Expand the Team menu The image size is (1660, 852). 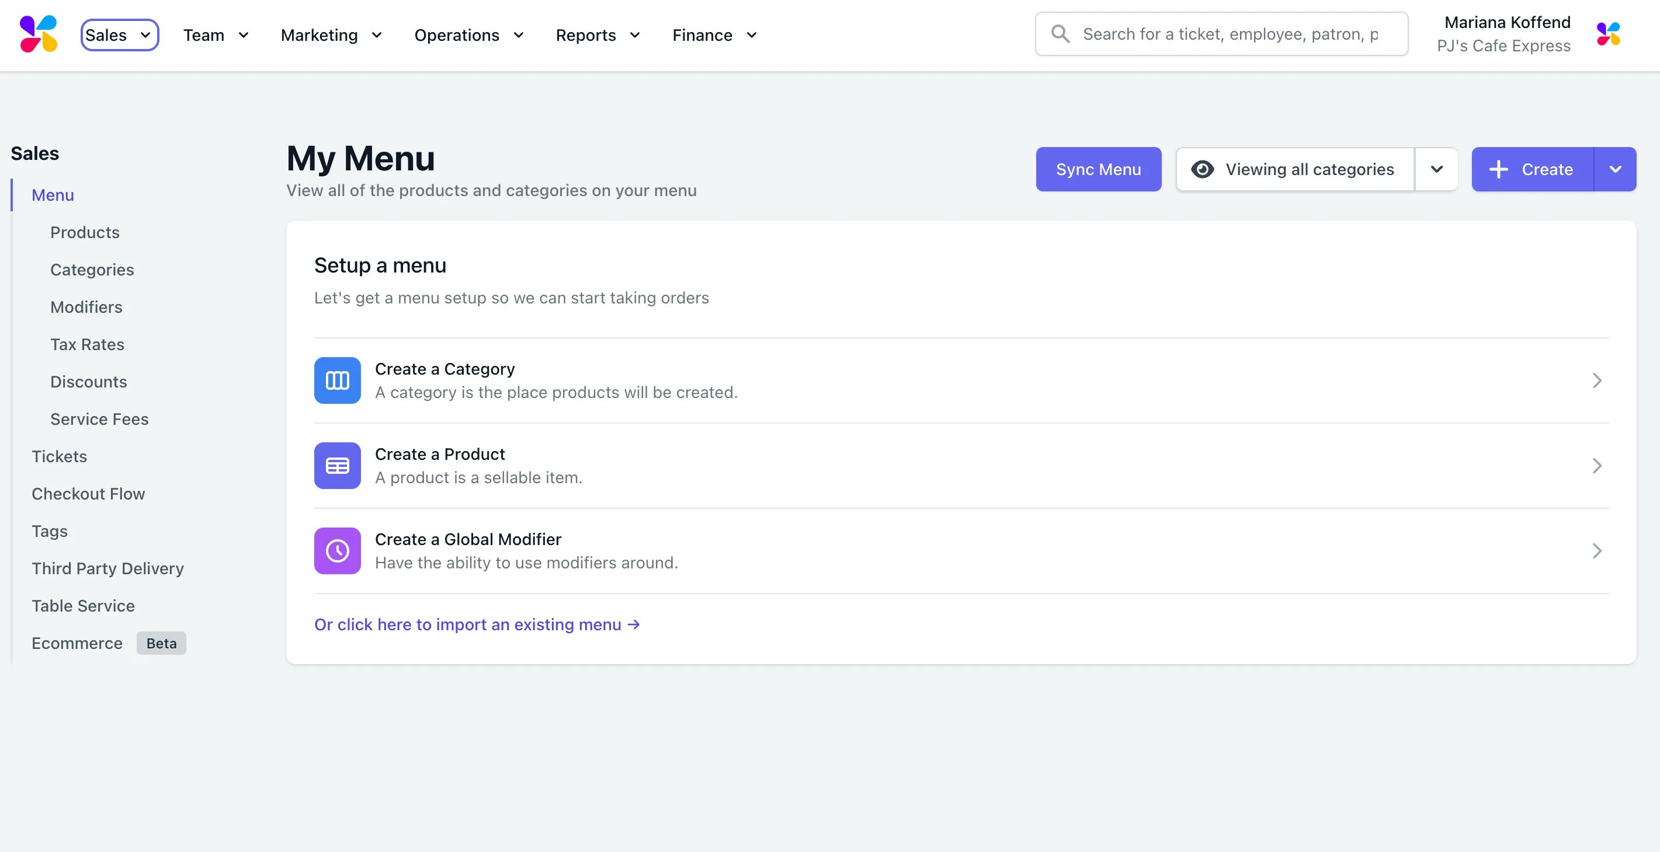[216, 35]
